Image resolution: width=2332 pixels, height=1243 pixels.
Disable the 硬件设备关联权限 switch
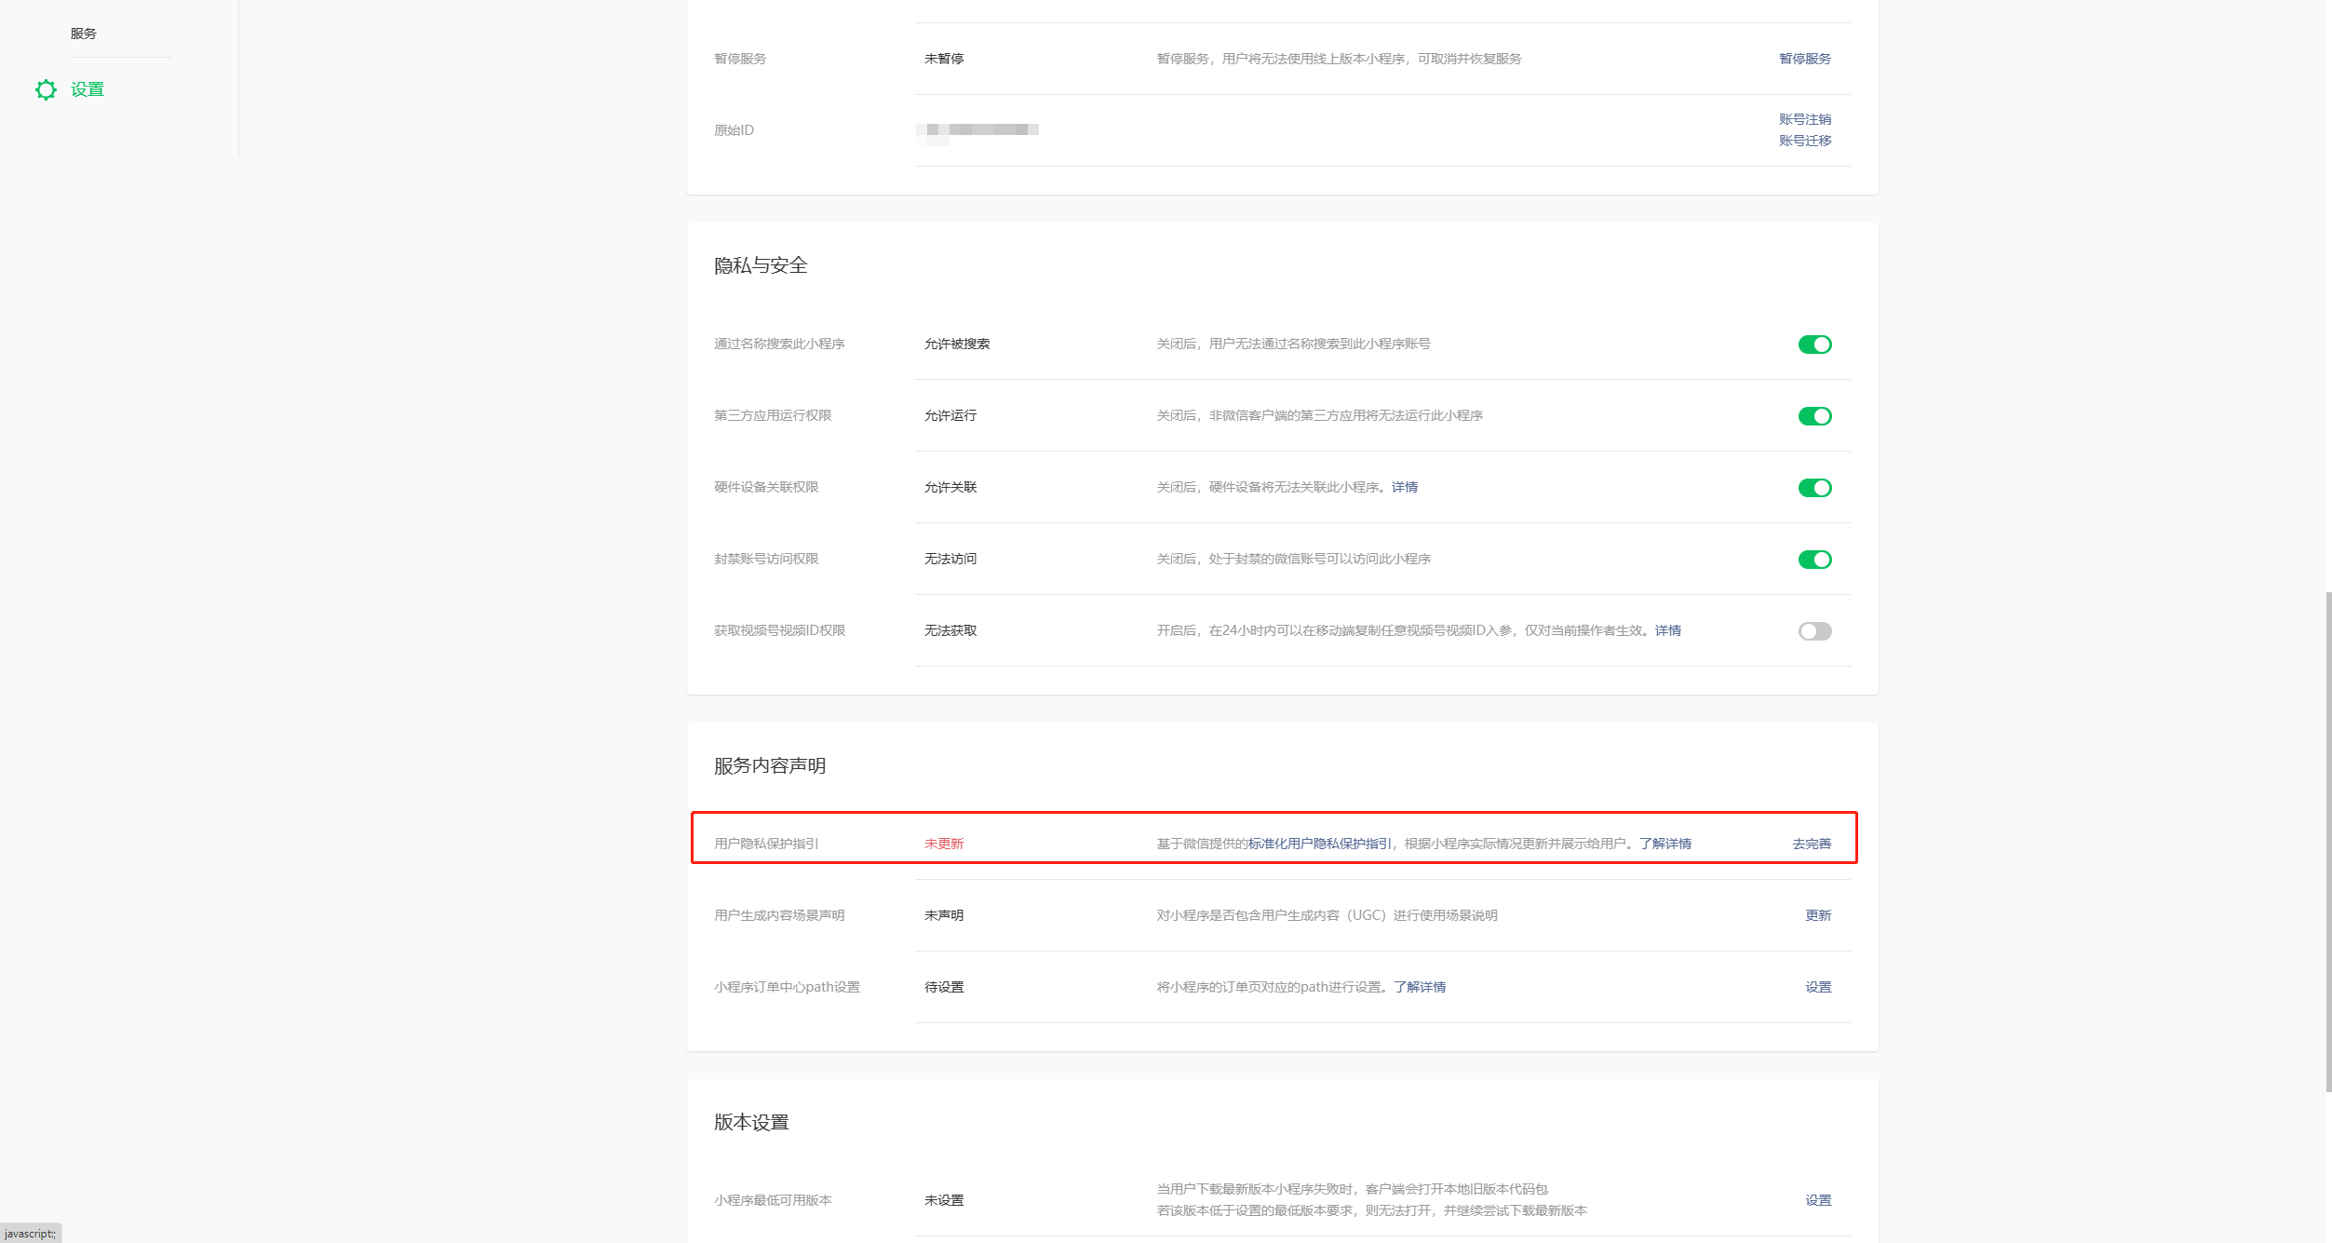point(1813,487)
